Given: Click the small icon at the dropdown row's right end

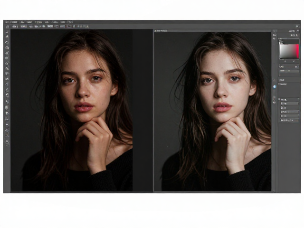Looking at the screenshot, I should point(296,66).
